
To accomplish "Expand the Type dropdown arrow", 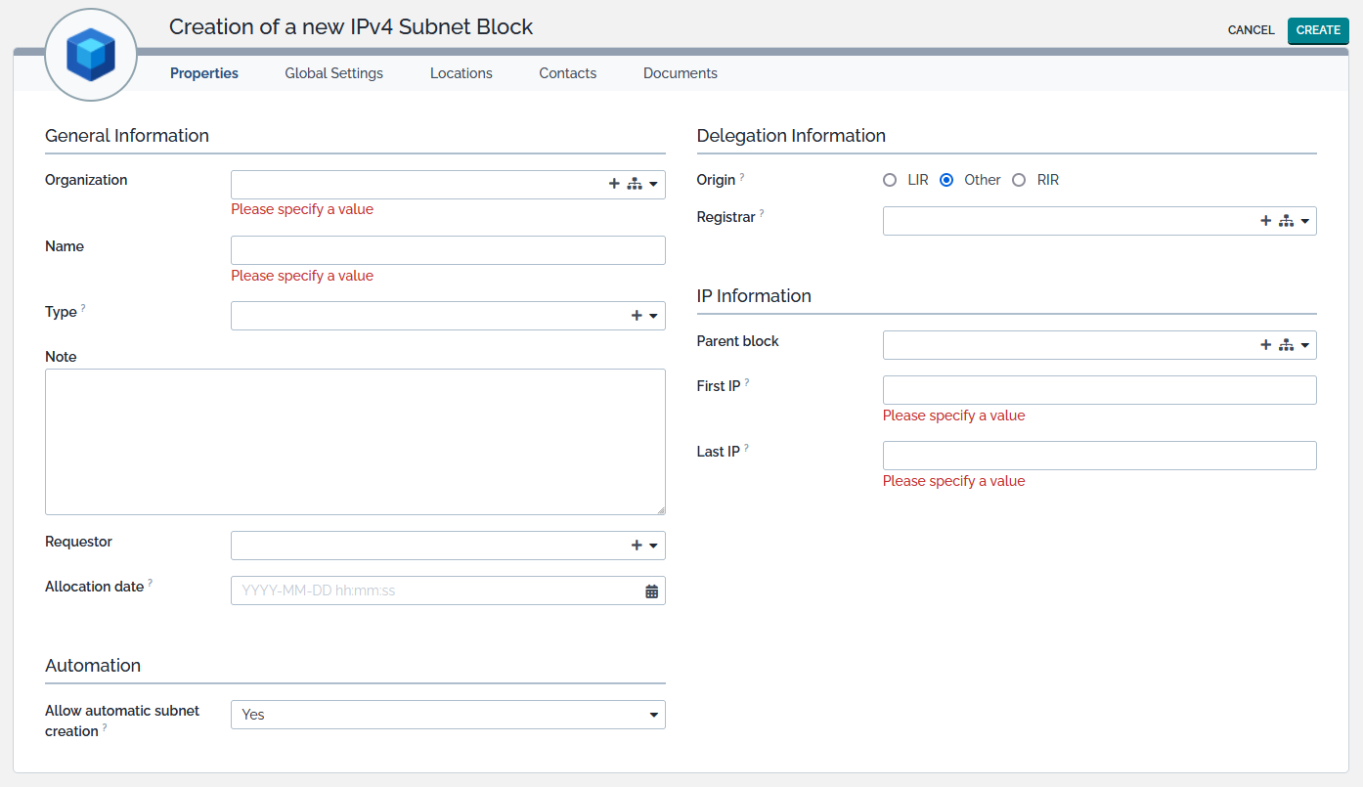I will [653, 317].
